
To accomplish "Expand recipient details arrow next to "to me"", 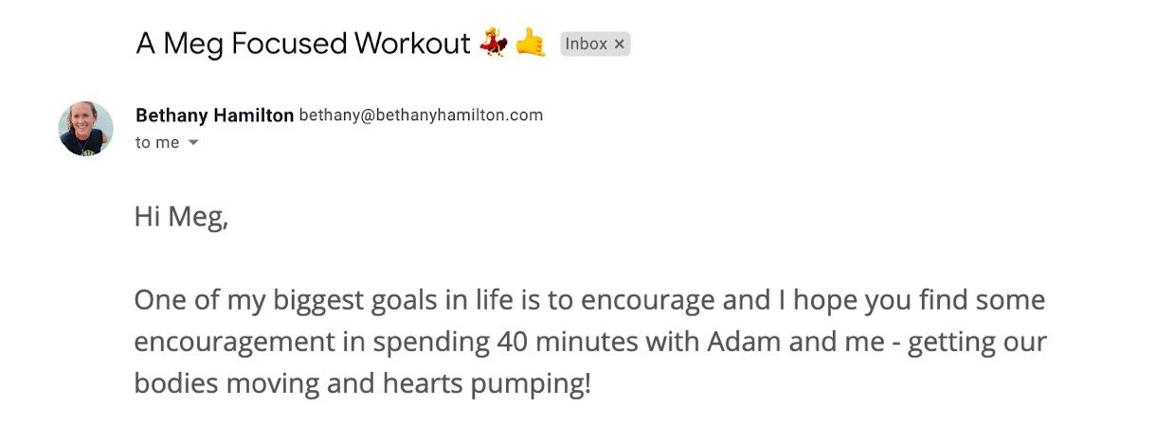I will (x=193, y=143).
